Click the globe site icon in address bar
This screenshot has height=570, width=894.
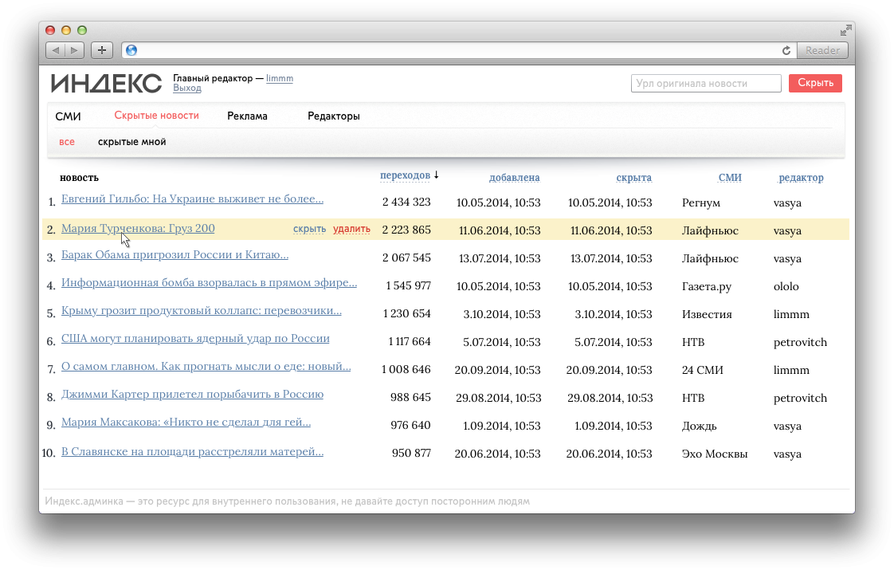coord(131,50)
